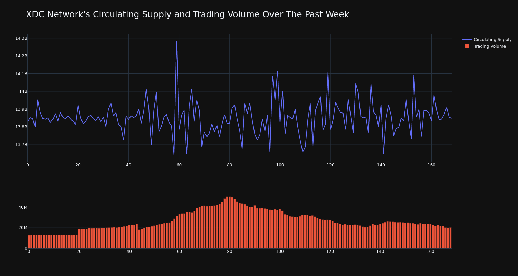Click the Circulating Supply line icon in legend
This screenshot has height=276, width=518.
(x=467, y=40)
